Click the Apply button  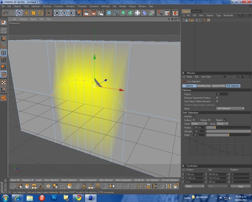(x=240, y=186)
